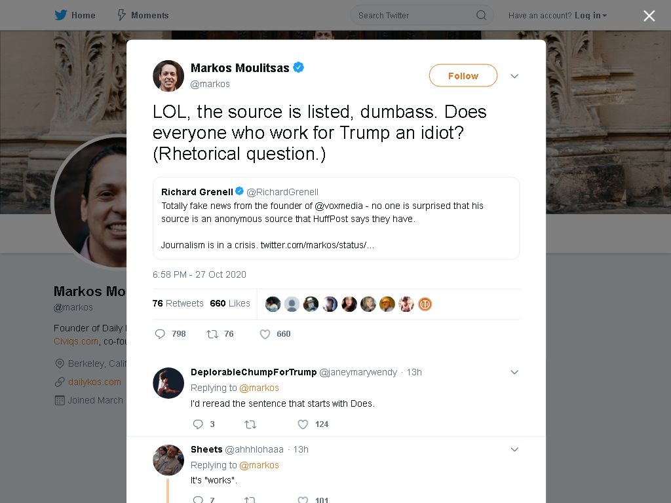Open Moments via the lightning bolt icon

tap(122, 16)
